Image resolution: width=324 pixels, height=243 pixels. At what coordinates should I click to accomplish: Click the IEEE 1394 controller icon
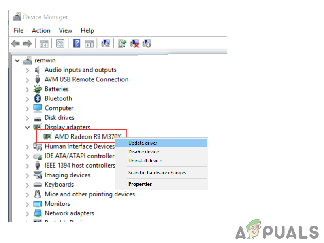click(x=38, y=165)
